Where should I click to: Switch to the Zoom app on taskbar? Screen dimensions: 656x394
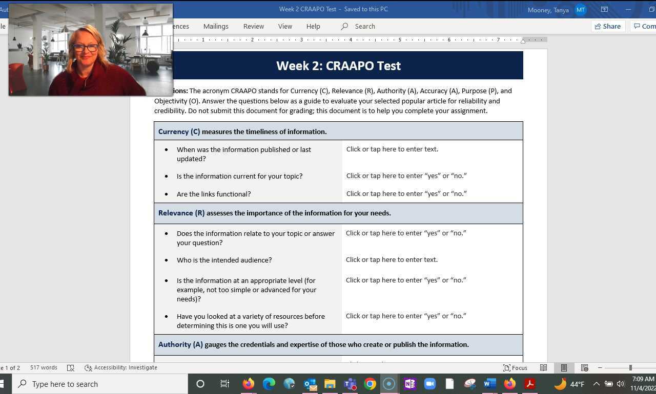(429, 384)
